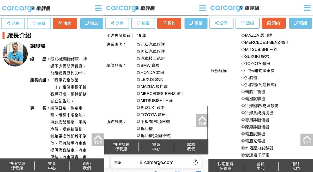313x172 pixels.
Task: Click the browser reload icon
Action: tap(195, 162)
